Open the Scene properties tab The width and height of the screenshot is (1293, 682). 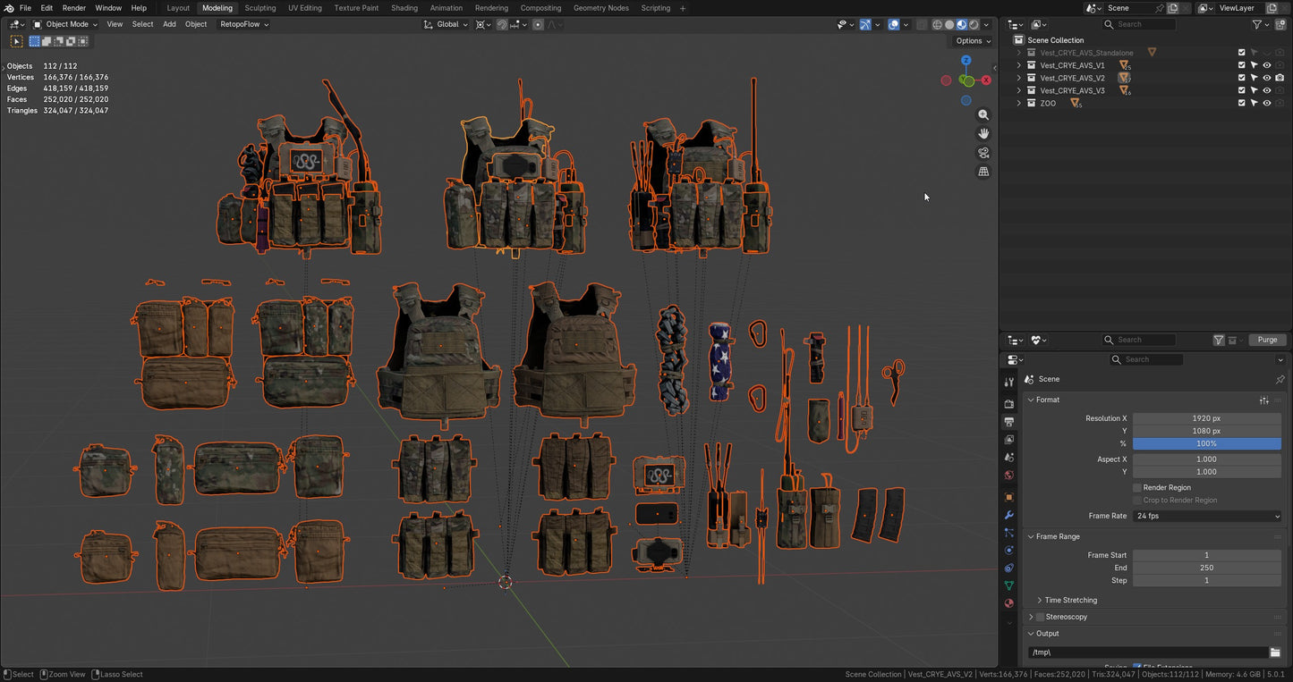tap(1009, 458)
